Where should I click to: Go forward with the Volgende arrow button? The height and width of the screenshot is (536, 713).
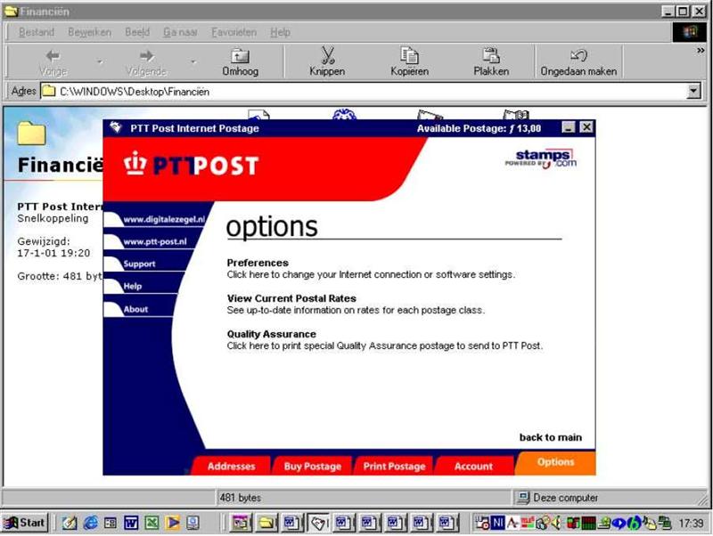146,62
